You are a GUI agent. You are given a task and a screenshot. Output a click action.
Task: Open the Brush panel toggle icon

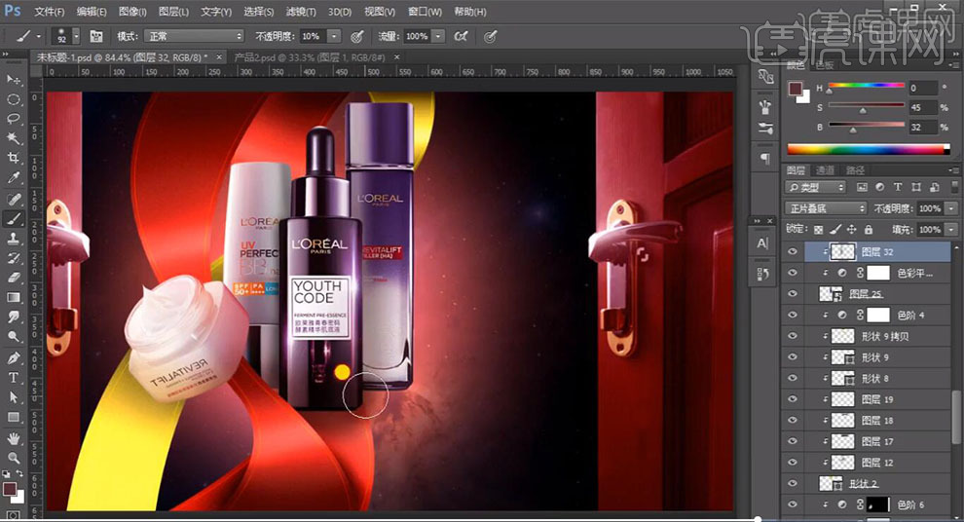tap(96, 36)
